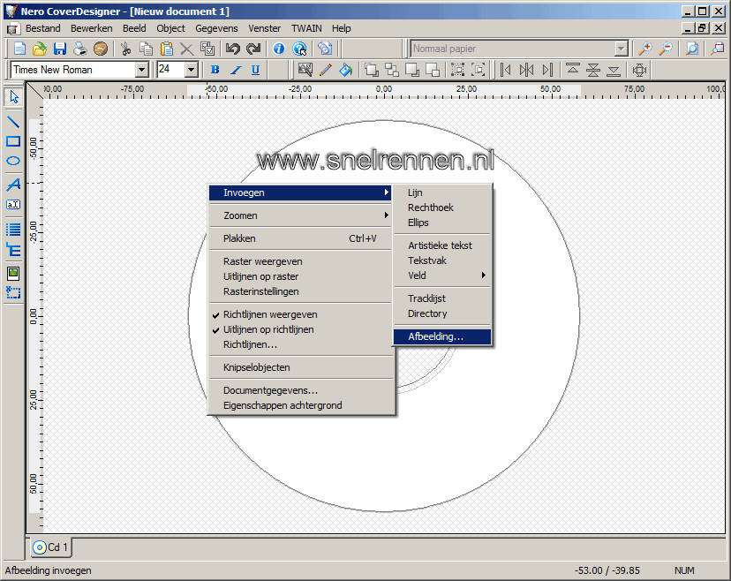The height and width of the screenshot is (581, 731).
Task: Select the Ellipse drawing tool
Action: (13, 161)
